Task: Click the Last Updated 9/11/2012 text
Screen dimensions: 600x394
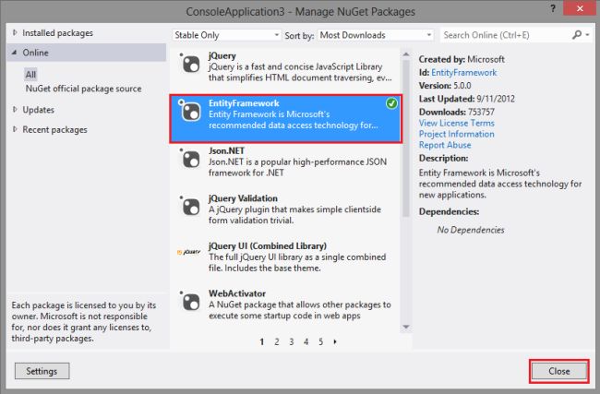Action: (x=466, y=99)
